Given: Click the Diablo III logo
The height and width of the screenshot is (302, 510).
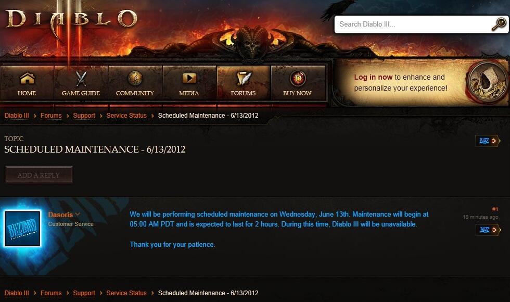Looking at the screenshot, I should tap(72, 20).
